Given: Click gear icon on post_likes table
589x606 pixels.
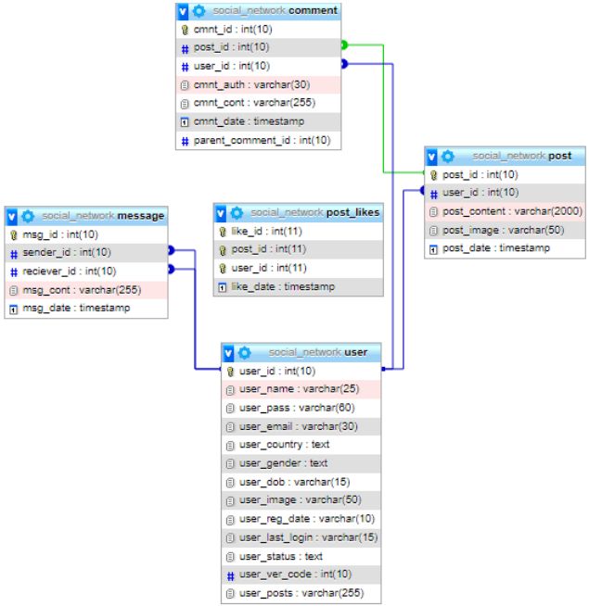Looking at the screenshot, I should pos(237,212).
